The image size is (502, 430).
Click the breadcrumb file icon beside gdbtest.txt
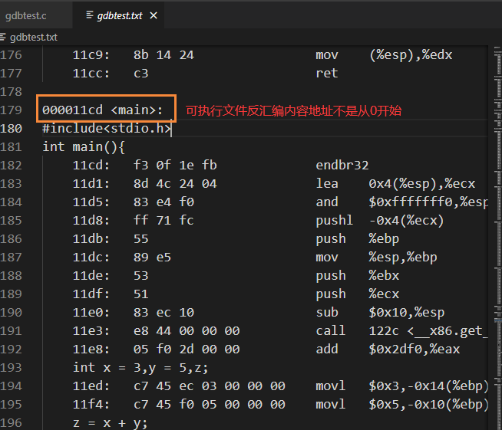pyautogui.click(x=3, y=37)
